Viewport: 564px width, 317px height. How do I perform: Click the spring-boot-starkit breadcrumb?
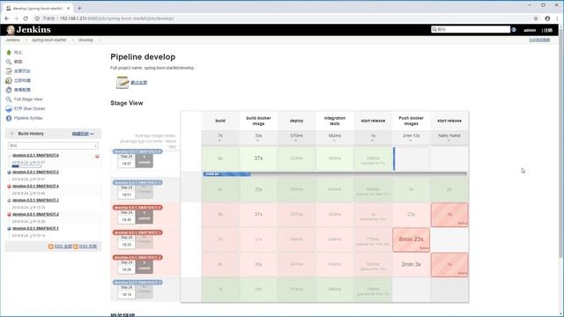(49, 40)
